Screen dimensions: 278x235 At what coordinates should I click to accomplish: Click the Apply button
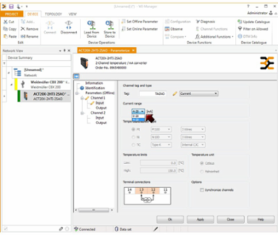(200, 219)
